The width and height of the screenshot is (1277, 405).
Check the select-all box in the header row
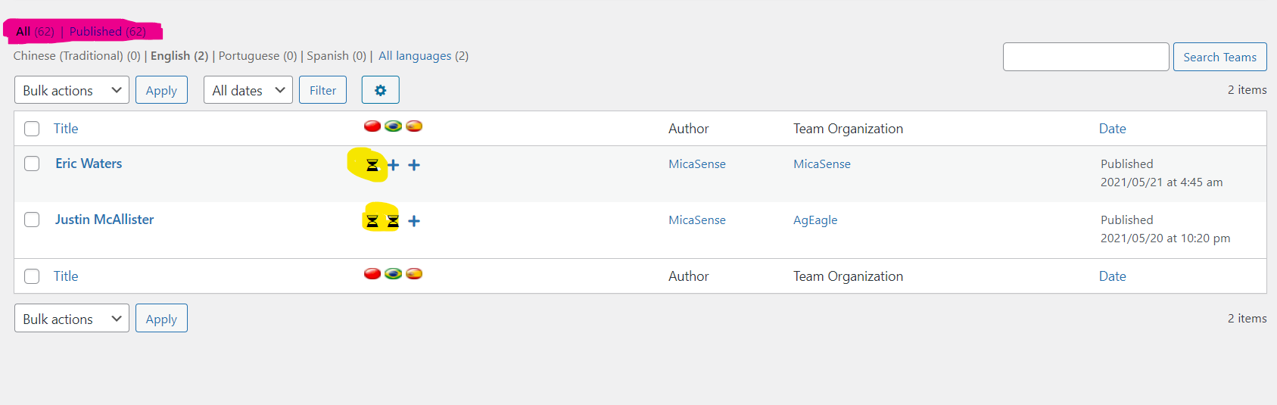(x=32, y=129)
